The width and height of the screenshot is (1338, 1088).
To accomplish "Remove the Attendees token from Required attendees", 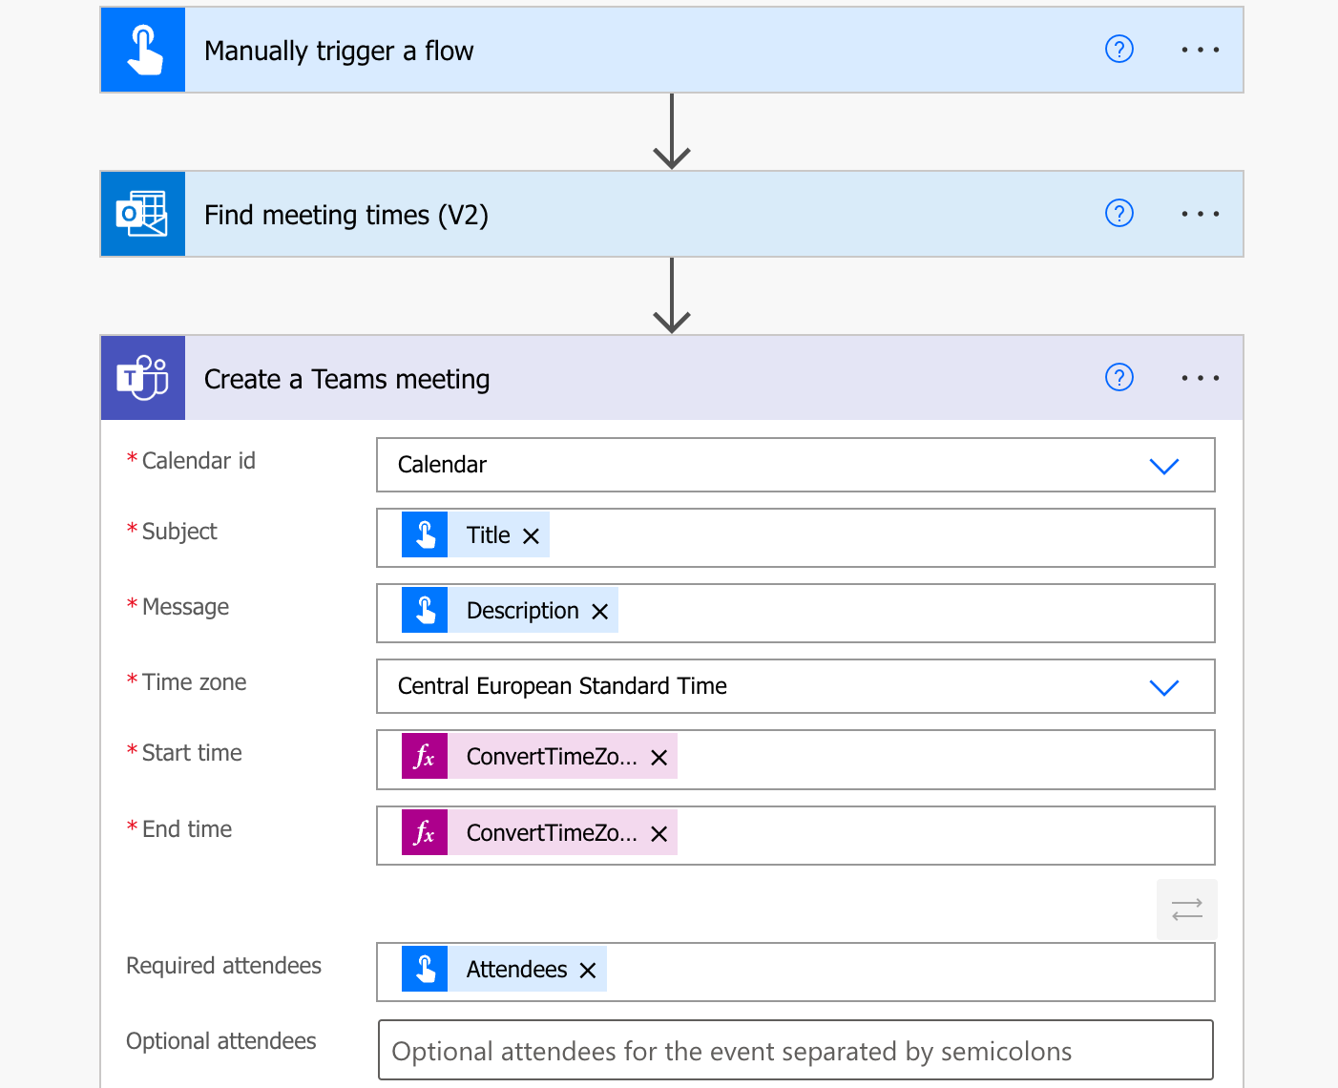I will [588, 971].
